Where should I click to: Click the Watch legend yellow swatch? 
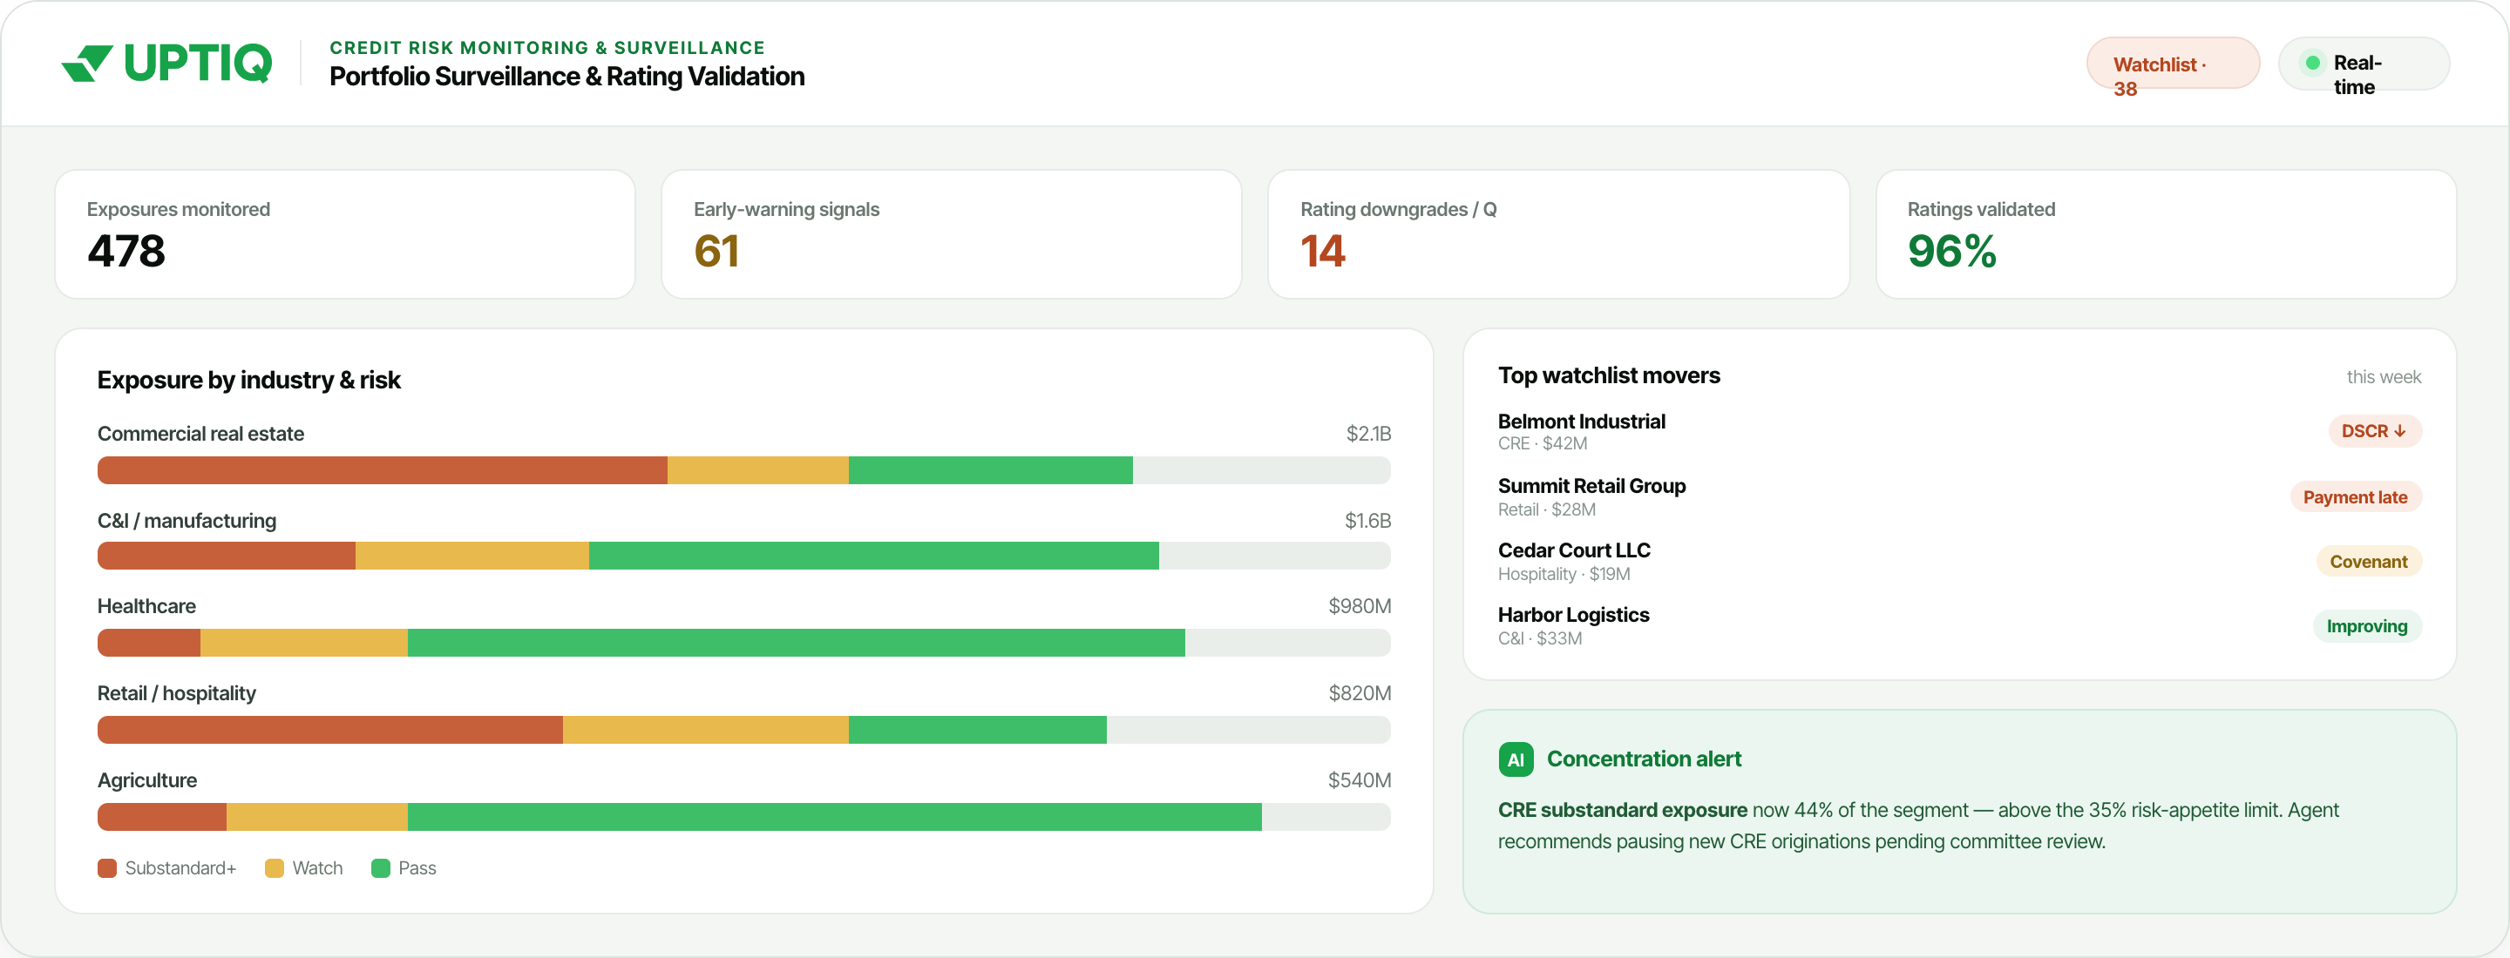(275, 867)
